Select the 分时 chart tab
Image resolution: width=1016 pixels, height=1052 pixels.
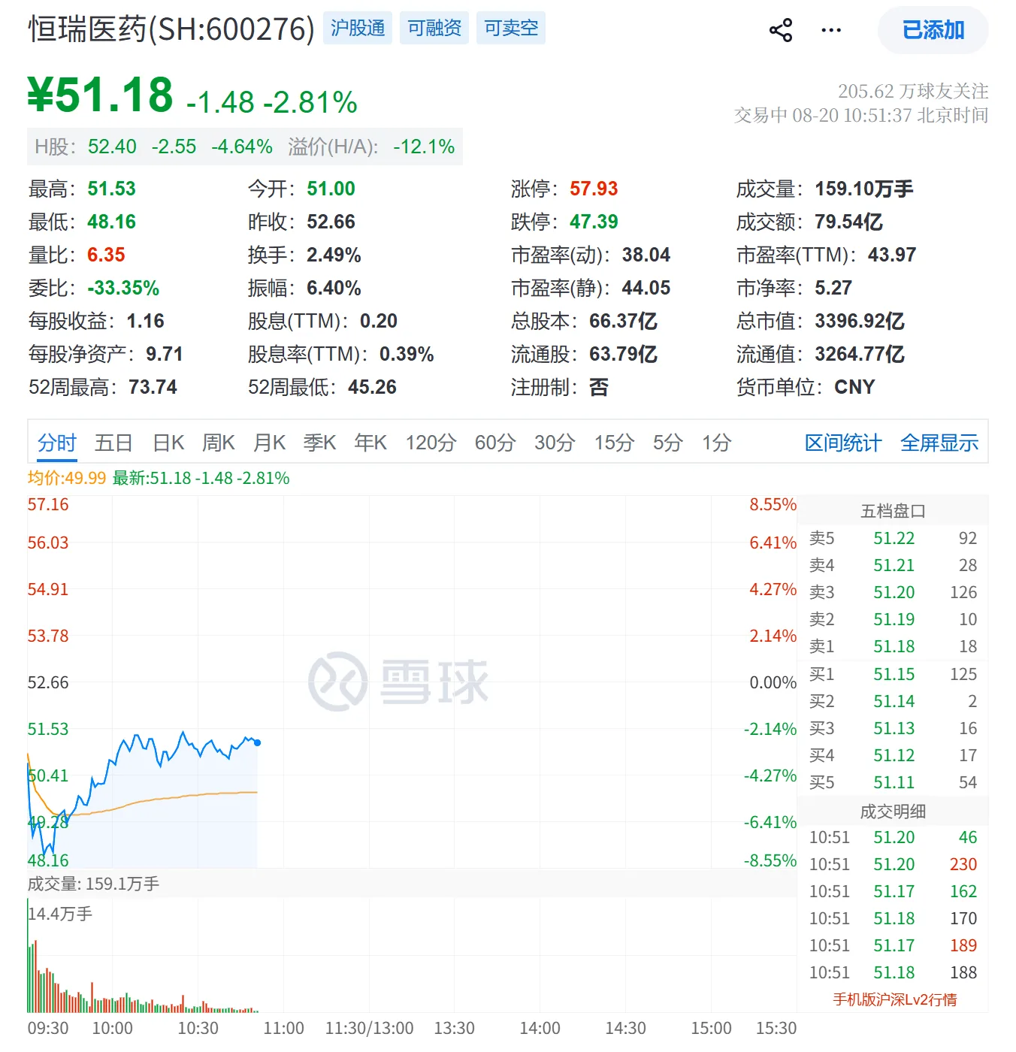57,443
